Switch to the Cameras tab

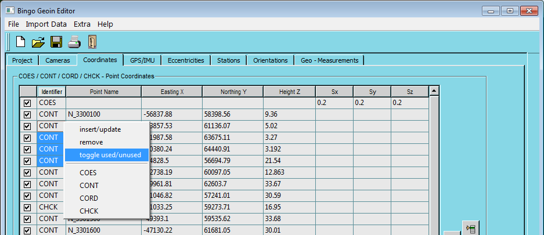(x=57, y=60)
